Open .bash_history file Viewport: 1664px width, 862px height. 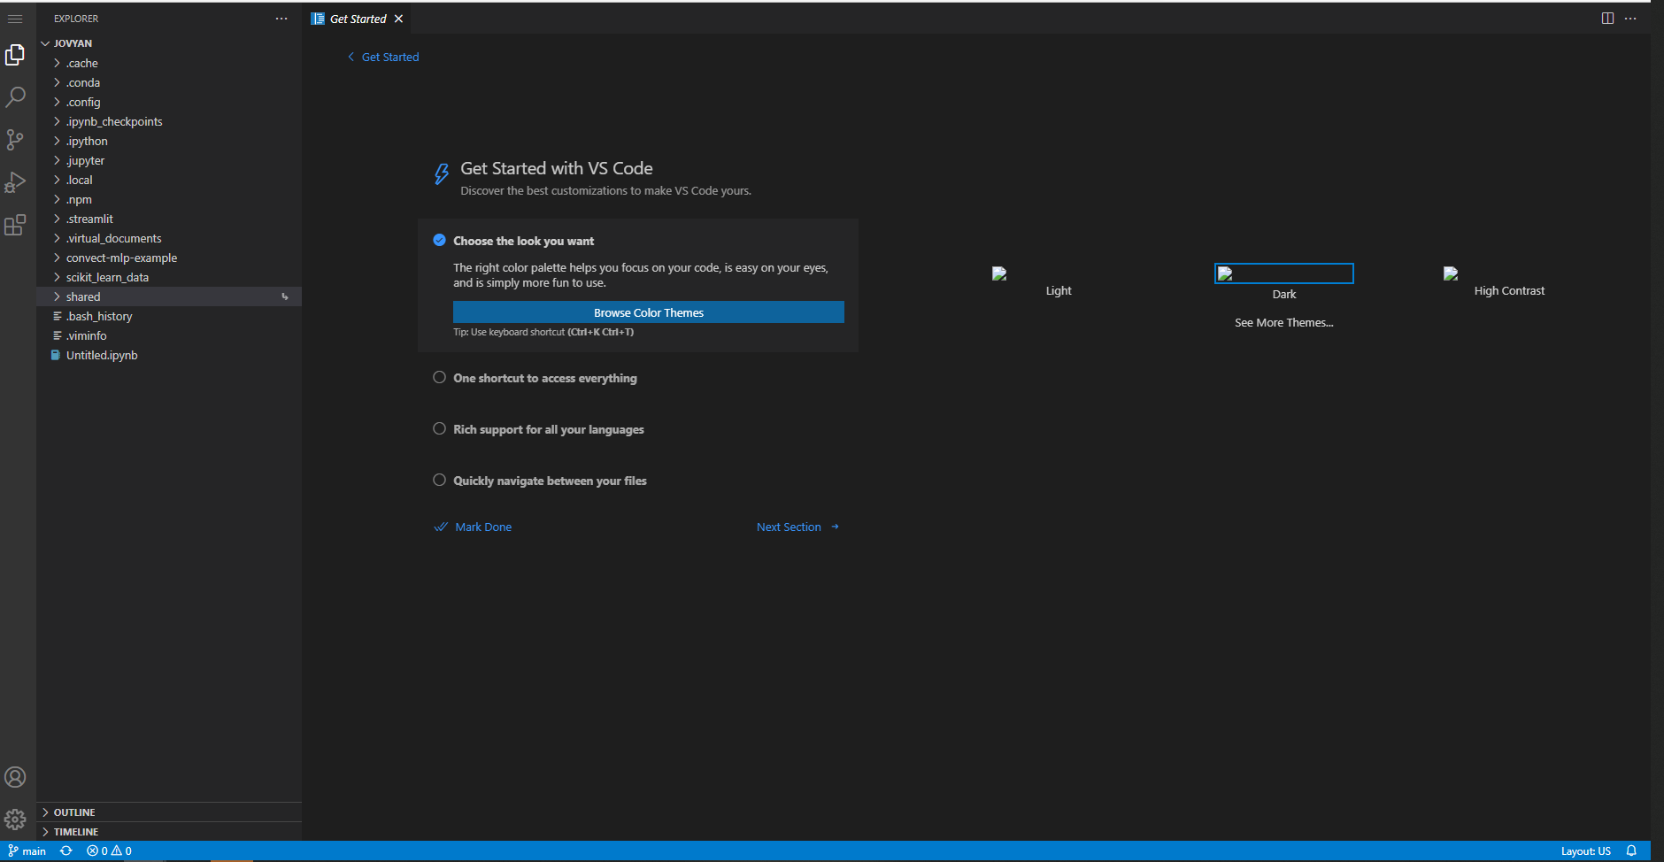pyautogui.click(x=169, y=316)
